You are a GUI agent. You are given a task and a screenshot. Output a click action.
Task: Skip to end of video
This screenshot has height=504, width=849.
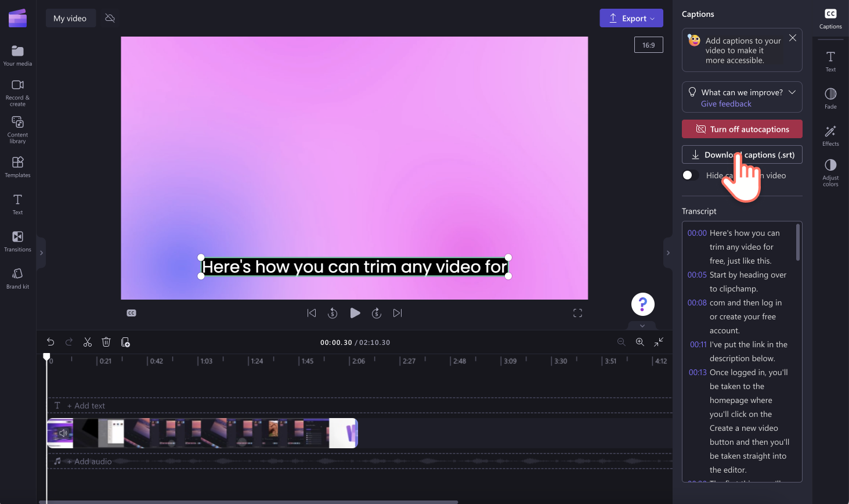point(398,313)
